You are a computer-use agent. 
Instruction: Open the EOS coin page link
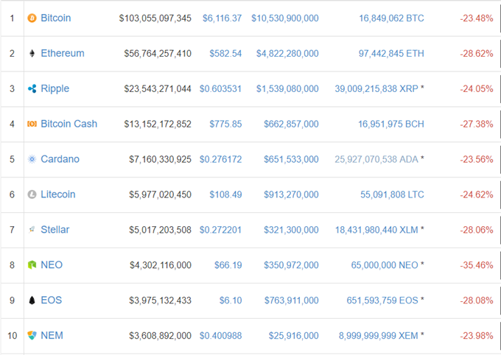click(52, 300)
